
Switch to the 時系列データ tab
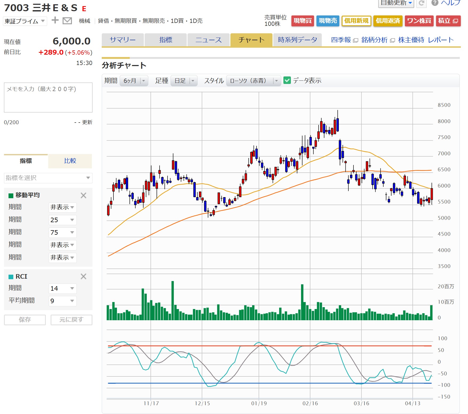tap(297, 40)
